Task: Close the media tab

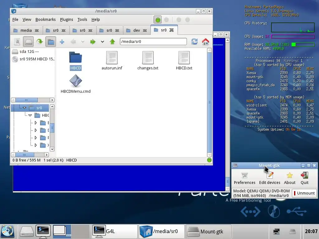Action: pos(37,30)
